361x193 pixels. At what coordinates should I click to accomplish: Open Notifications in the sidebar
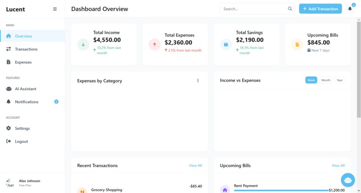pyautogui.click(x=32, y=102)
